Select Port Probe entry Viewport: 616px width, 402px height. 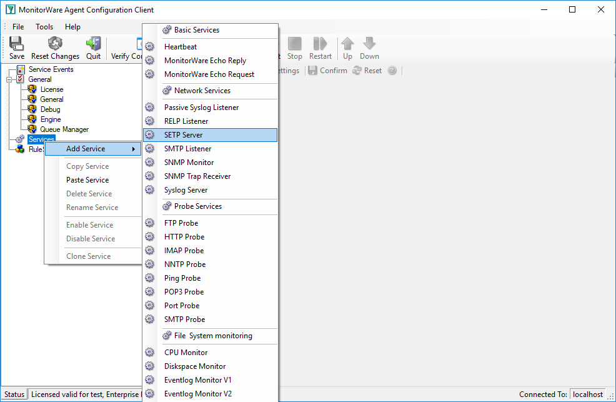pyautogui.click(x=211, y=305)
